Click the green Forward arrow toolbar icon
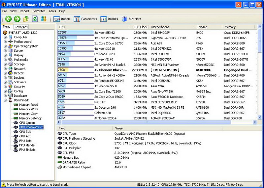This screenshot has width=264, height=188. (x=17, y=19)
